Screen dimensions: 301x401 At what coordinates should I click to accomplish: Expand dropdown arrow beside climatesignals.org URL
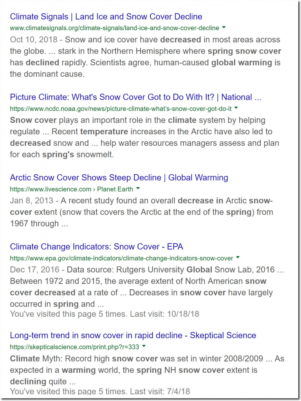pyautogui.click(x=224, y=27)
